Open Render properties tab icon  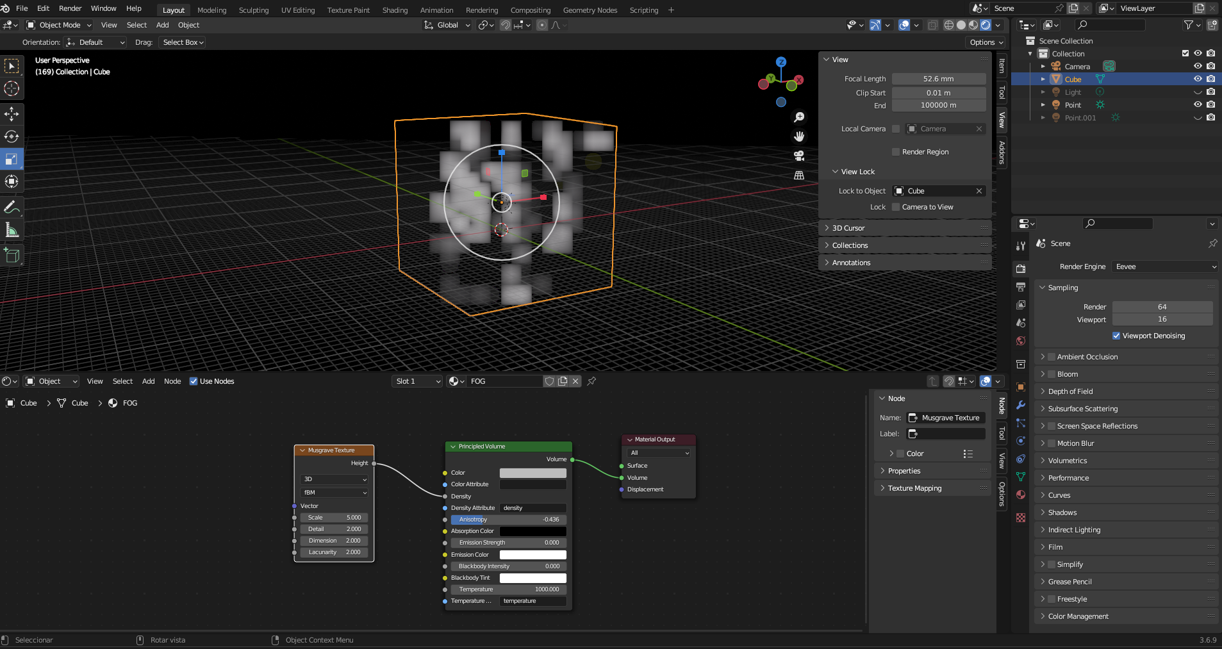tap(1021, 269)
